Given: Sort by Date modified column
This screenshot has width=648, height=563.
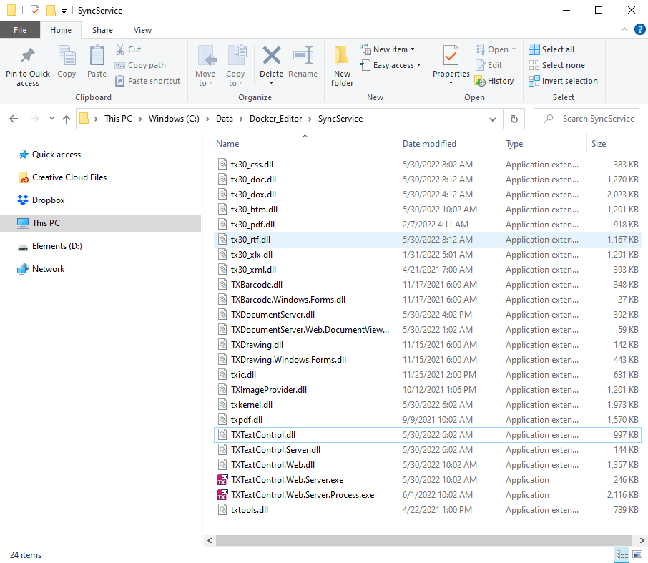Looking at the screenshot, I should coord(429,144).
